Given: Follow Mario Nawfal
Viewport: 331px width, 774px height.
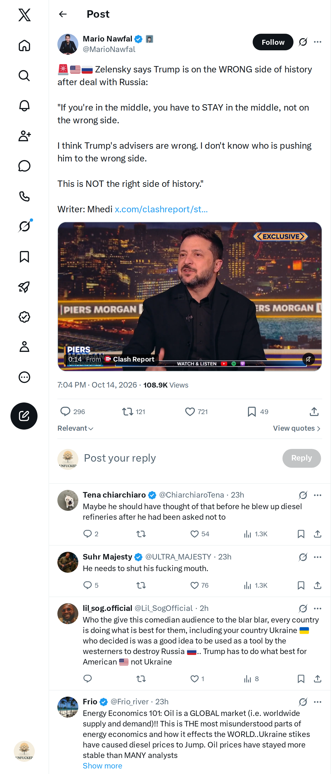Looking at the screenshot, I should point(273,42).
